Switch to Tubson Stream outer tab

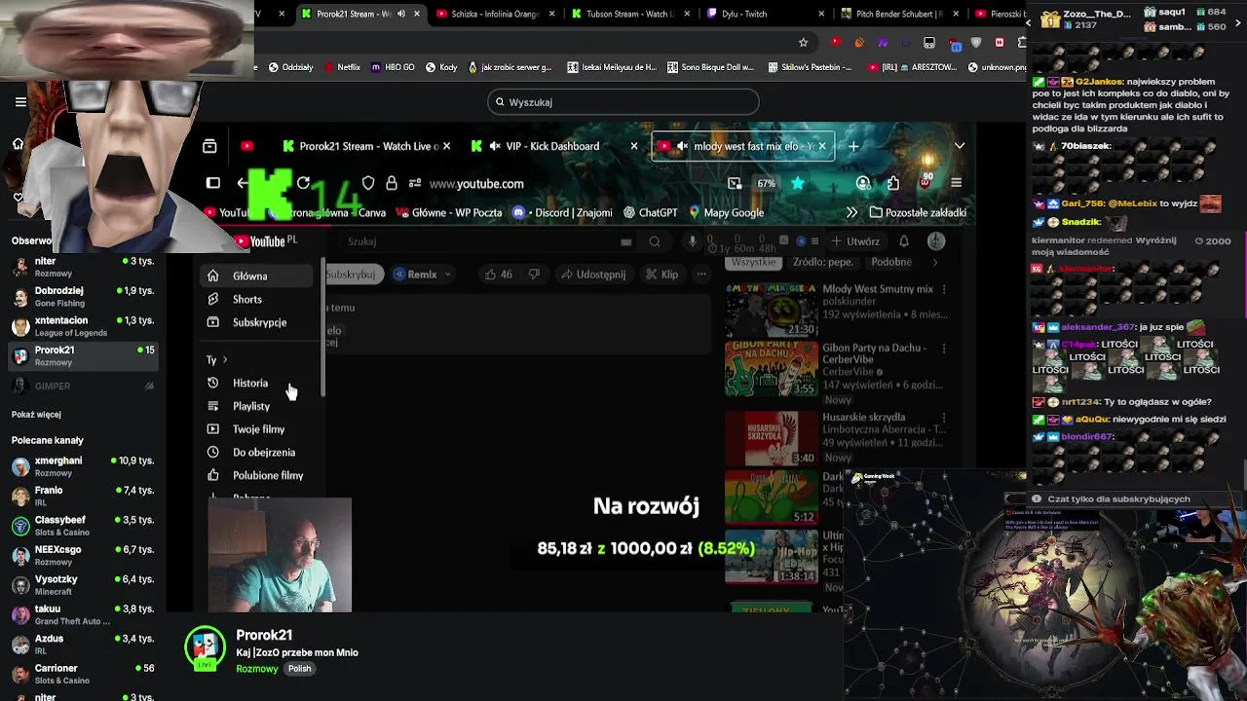628,14
